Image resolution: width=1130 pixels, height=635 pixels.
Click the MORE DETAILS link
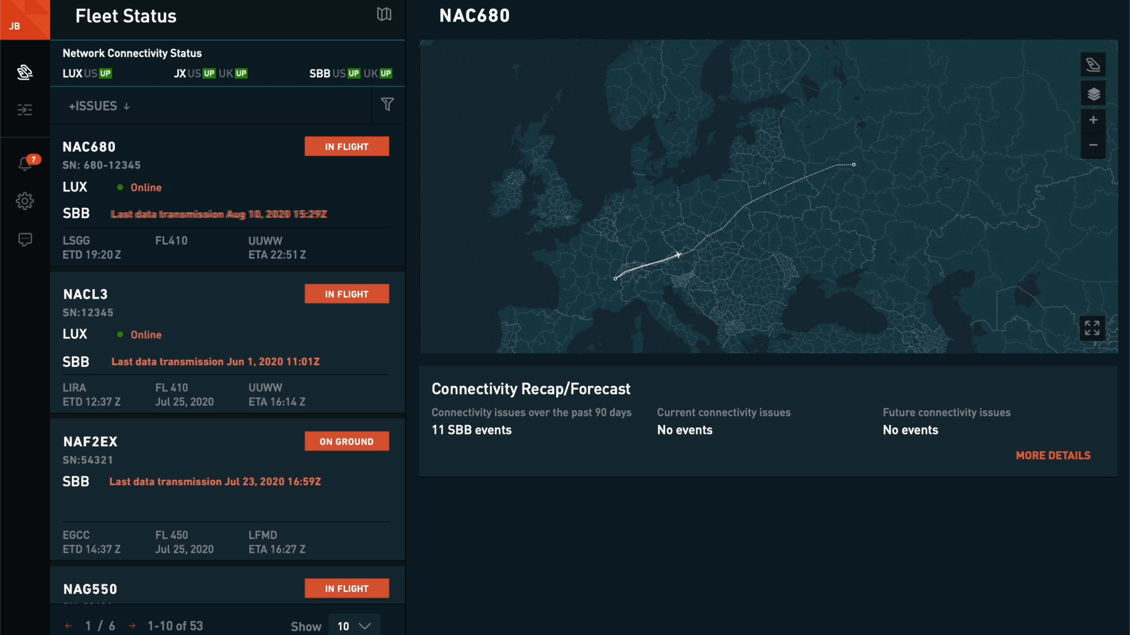click(x=1052, y=455)
